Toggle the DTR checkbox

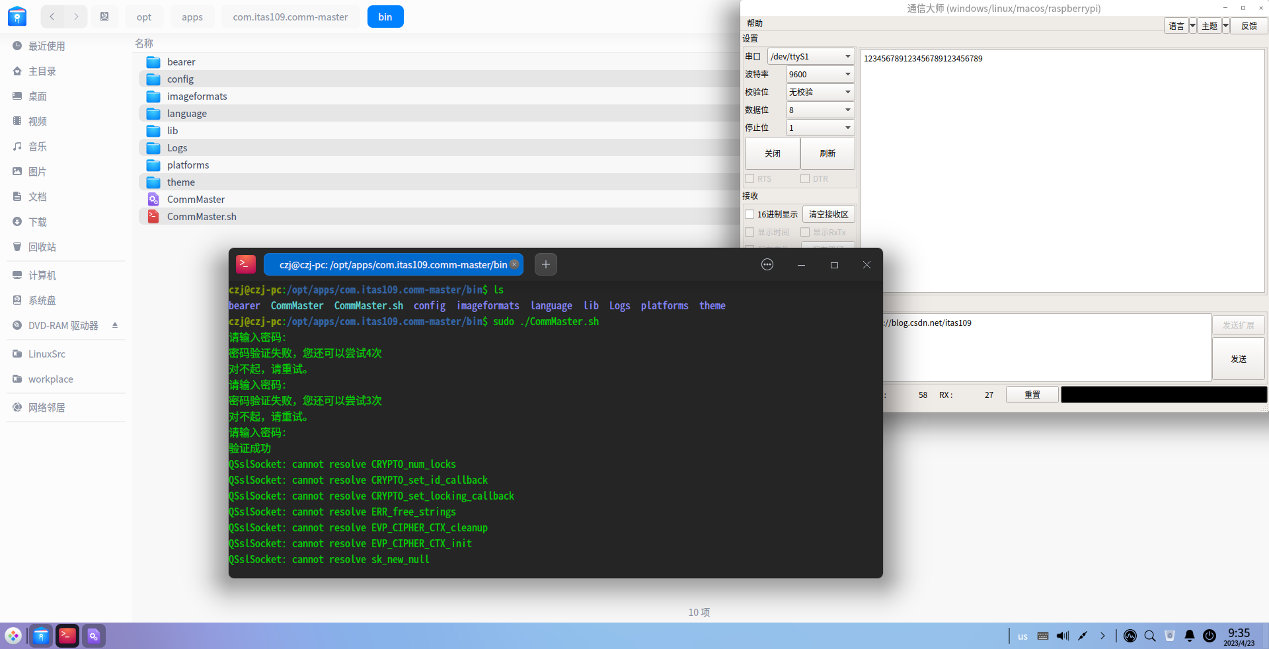pos(805,178)
